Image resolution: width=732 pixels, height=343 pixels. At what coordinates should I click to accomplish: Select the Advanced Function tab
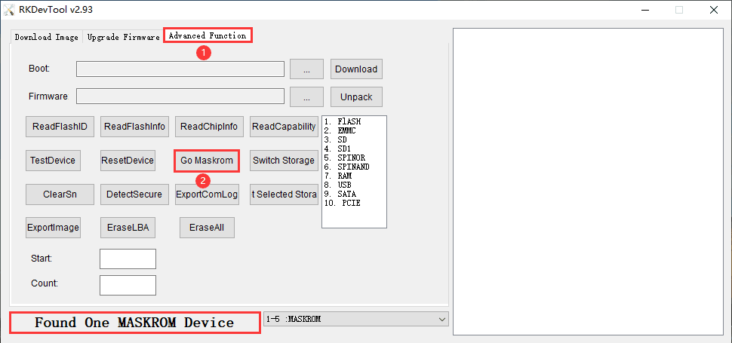tap(207, 35)
